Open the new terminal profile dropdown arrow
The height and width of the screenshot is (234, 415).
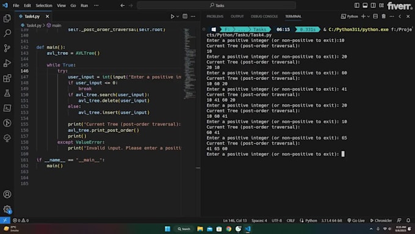coord(368,16)
